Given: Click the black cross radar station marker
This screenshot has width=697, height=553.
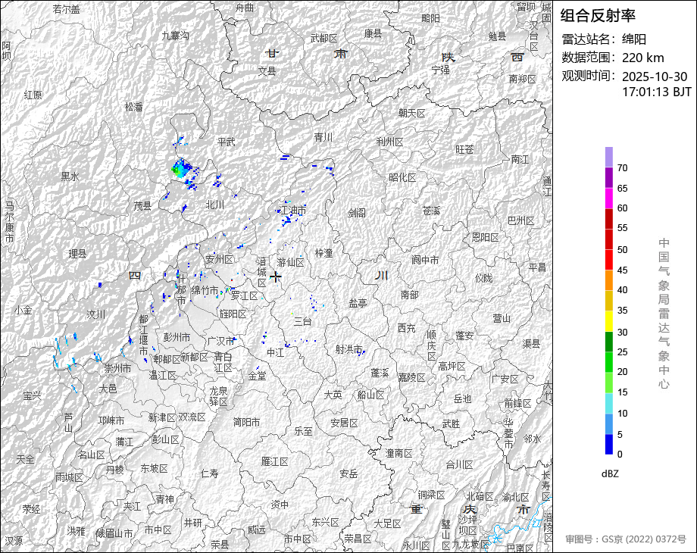Looking at the screenshot, I should point(276,277).
